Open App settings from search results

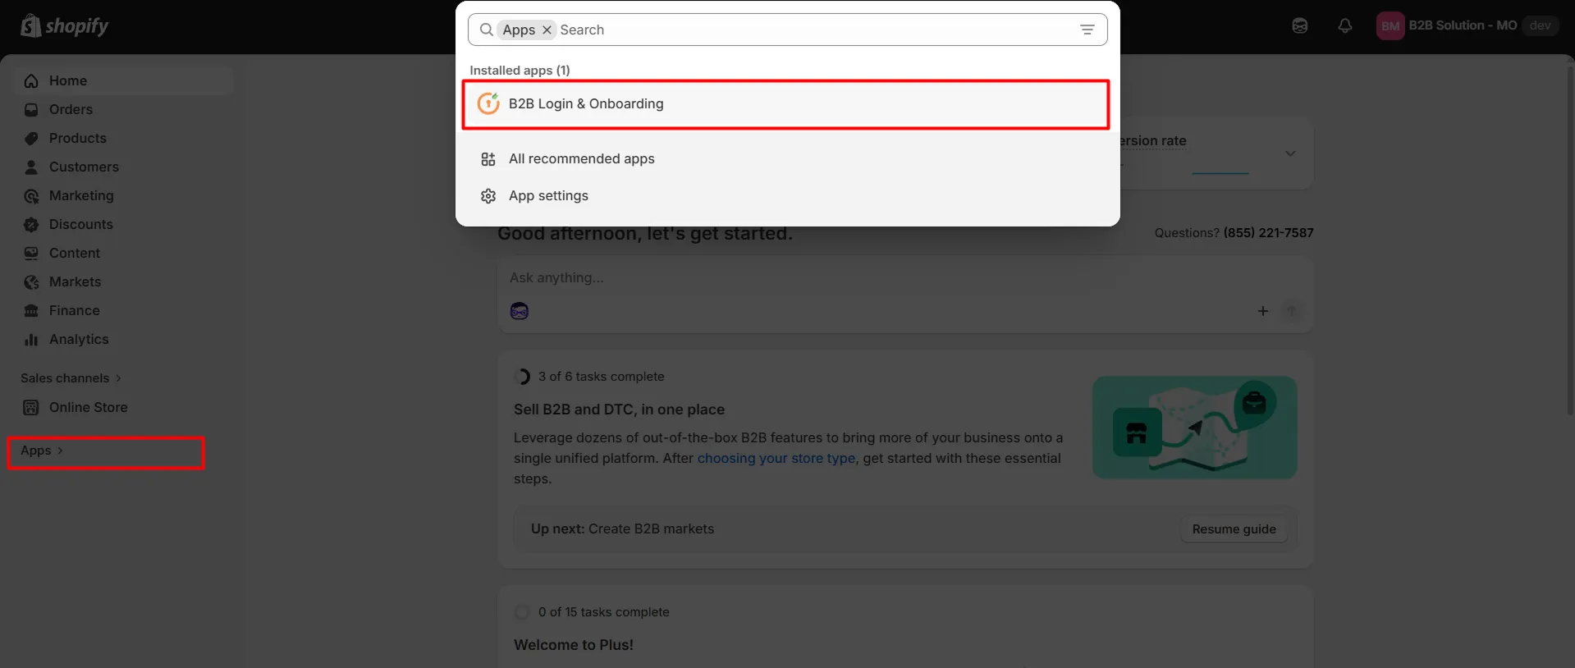[x=548, y=195]
